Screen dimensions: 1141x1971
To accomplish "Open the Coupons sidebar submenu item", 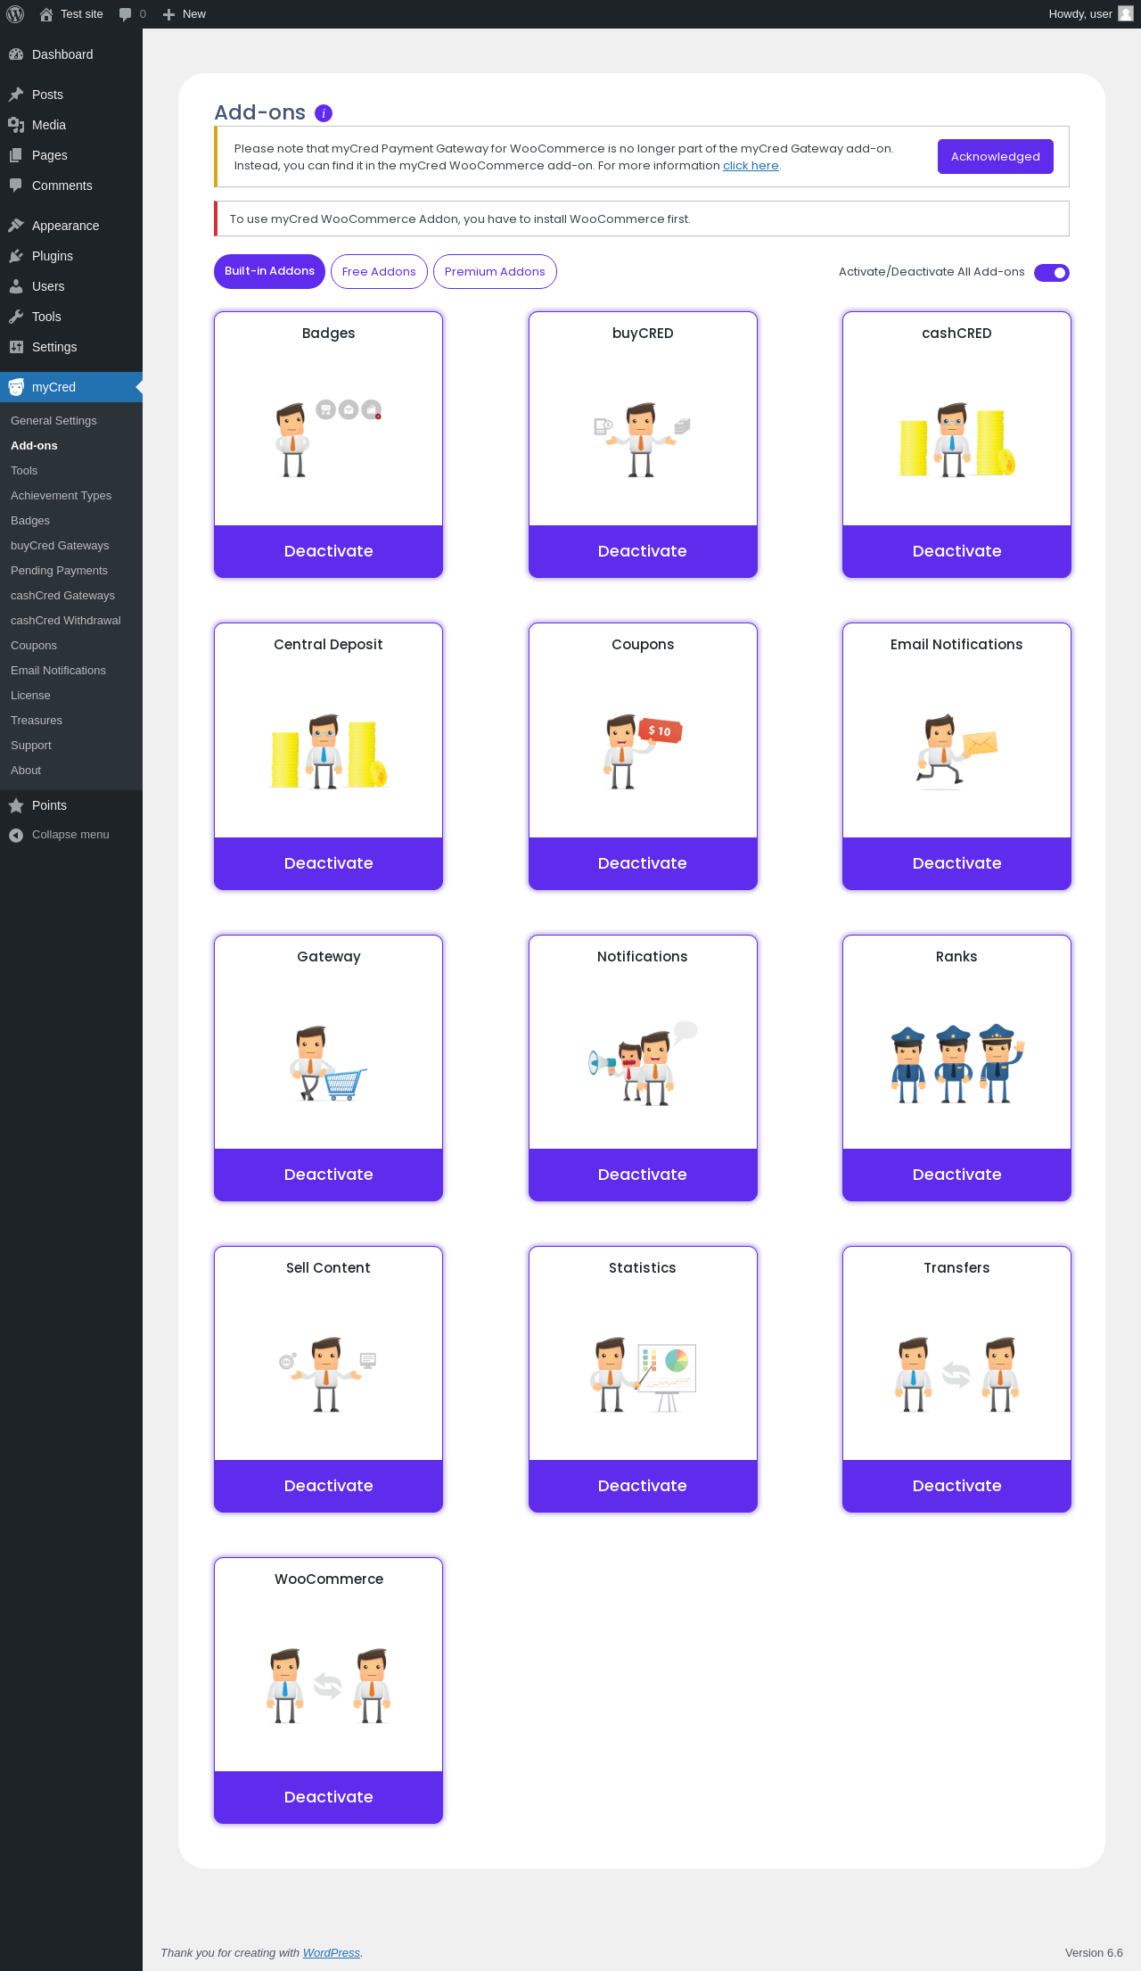I will (71, 646).
